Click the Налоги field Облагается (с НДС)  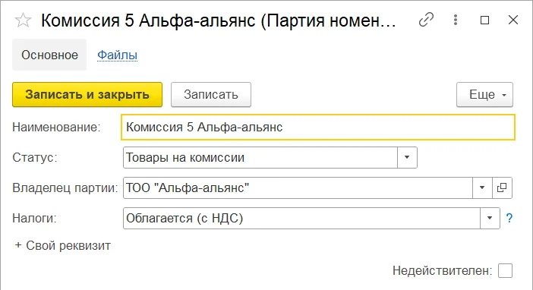302,218
